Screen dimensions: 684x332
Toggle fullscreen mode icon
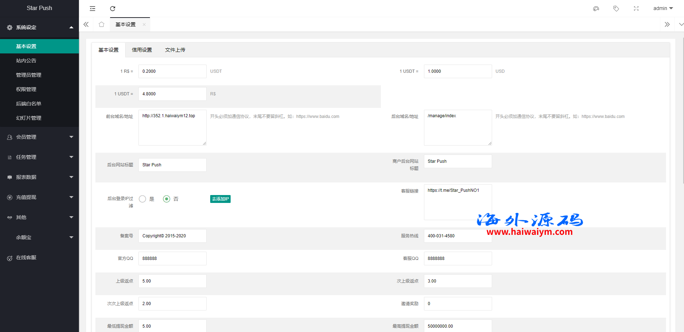pyautogui.click(x=636, y=9)
